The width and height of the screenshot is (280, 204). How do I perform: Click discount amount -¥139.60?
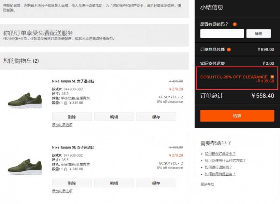(265, 81)
